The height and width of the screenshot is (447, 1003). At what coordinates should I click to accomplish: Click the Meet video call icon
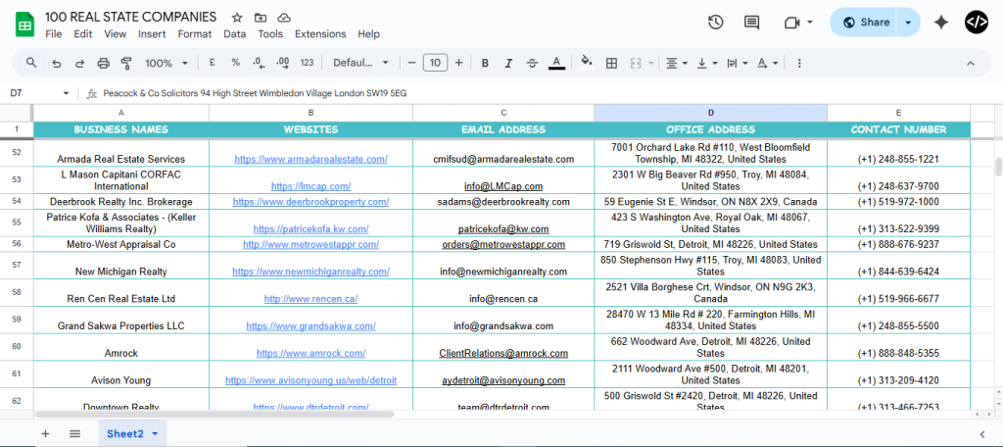point(791,23)
